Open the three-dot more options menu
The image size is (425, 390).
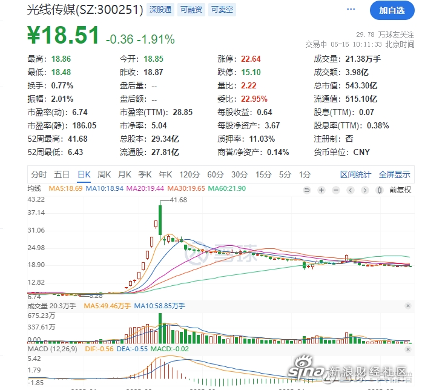[351, 9]
